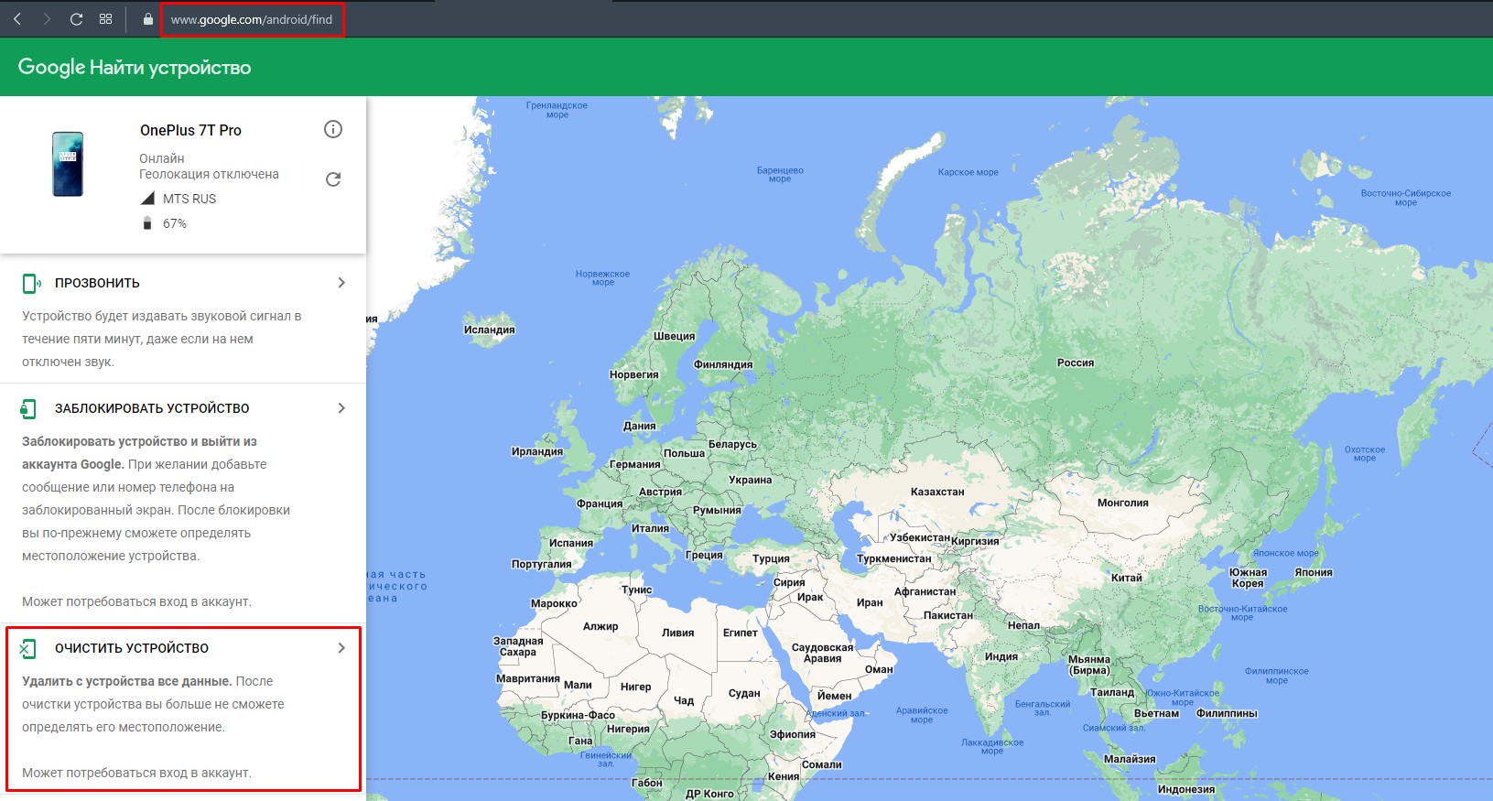This screenshot has height=801, width=1493.
Task: Click the browser forward arrow
Action: 47,19
